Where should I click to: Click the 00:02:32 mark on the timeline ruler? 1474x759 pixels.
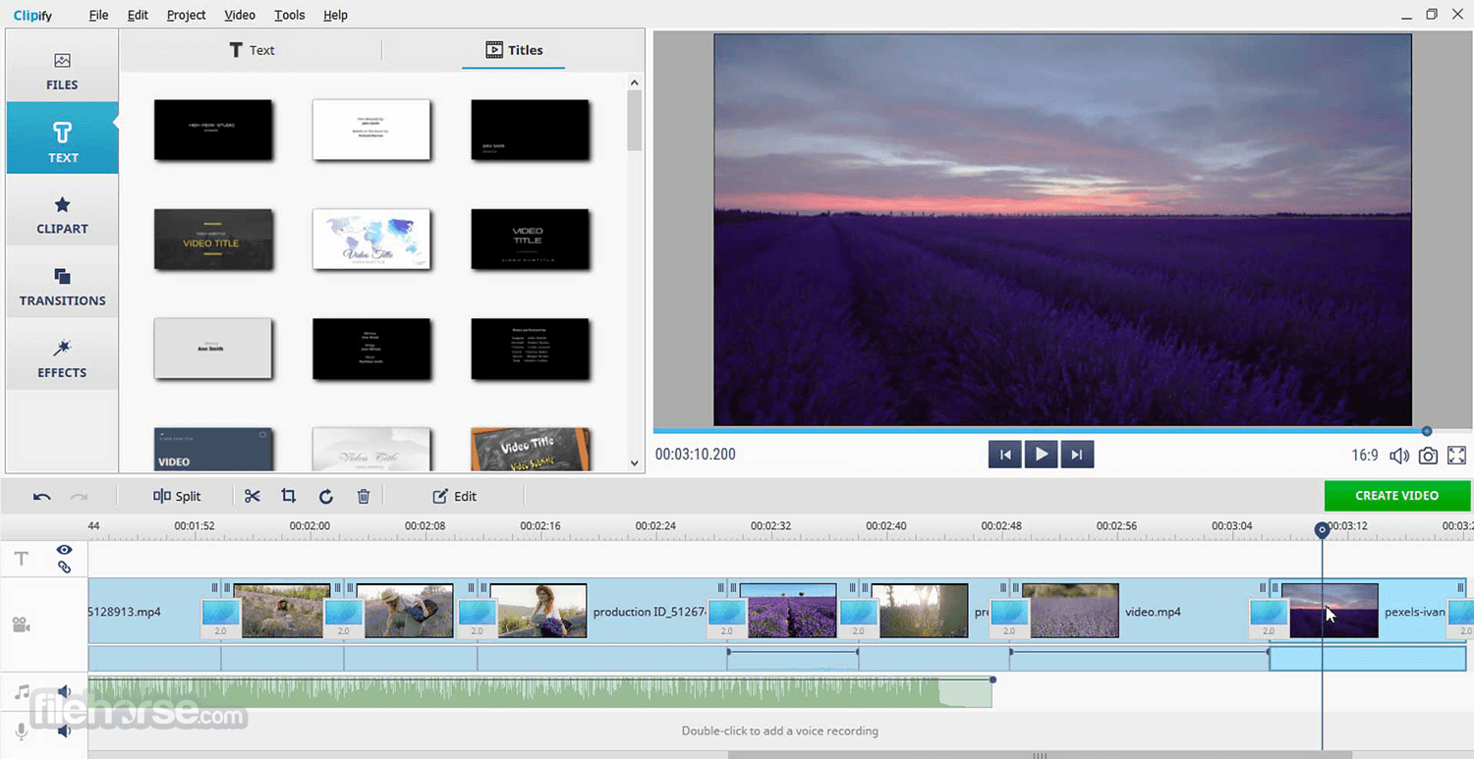(x=770, y=526)
